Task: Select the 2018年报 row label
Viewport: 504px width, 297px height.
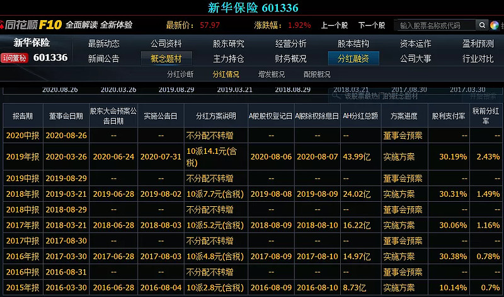Action: point(23,194)
